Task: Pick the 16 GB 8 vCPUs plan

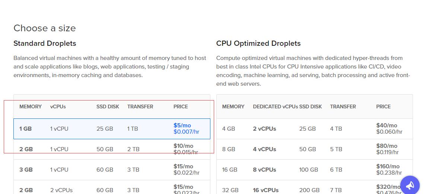Action: click(x=314, y=170)
